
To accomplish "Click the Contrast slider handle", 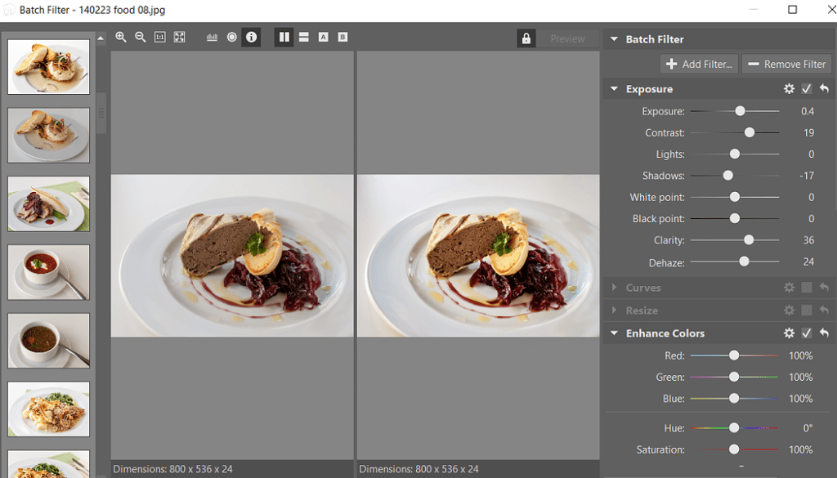I will (750, 132).
